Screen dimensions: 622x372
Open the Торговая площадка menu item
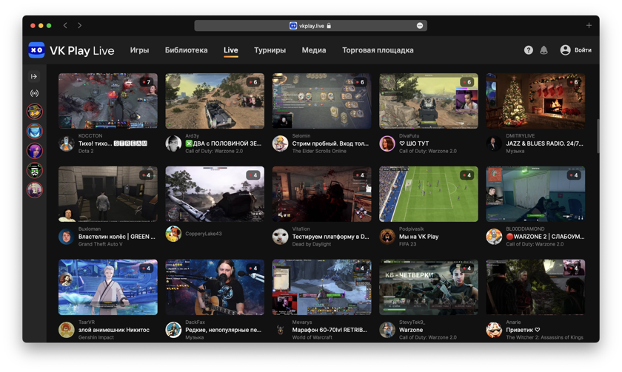[x=378, y=50]
